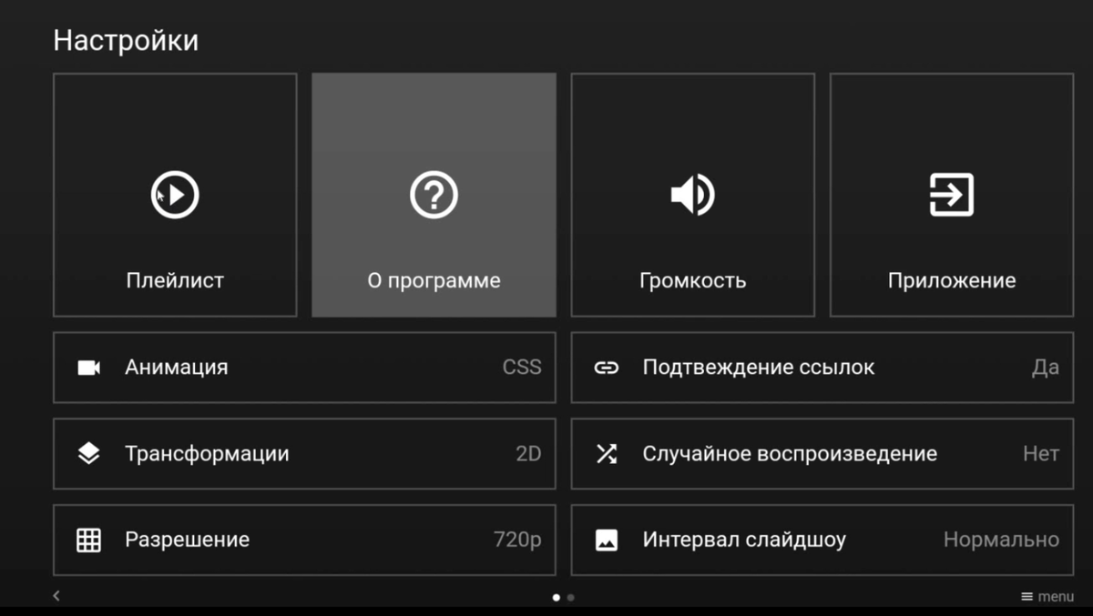Select the layers icon beside Трансформации
The height and width of the screenshot is (616, 1093).
[89, 453]
